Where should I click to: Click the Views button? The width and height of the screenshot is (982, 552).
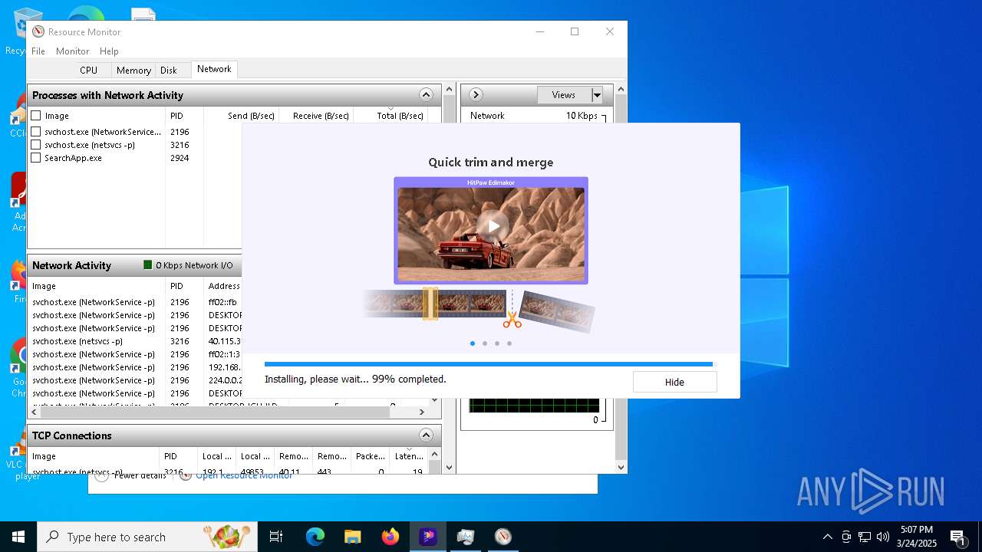(564, 95)
